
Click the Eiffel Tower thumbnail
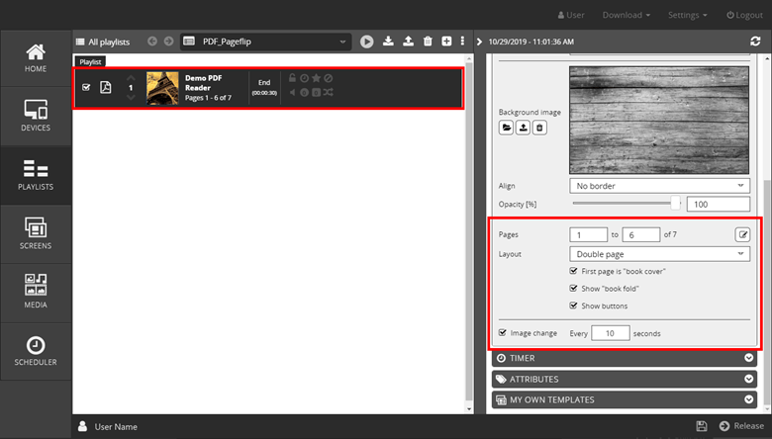coord(162,88)
